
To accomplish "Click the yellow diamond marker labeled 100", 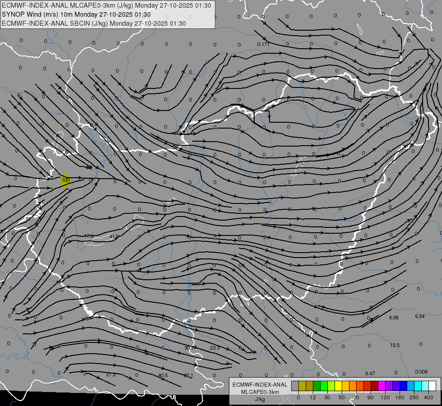I will pyautogui.click(x=65, y=180).
